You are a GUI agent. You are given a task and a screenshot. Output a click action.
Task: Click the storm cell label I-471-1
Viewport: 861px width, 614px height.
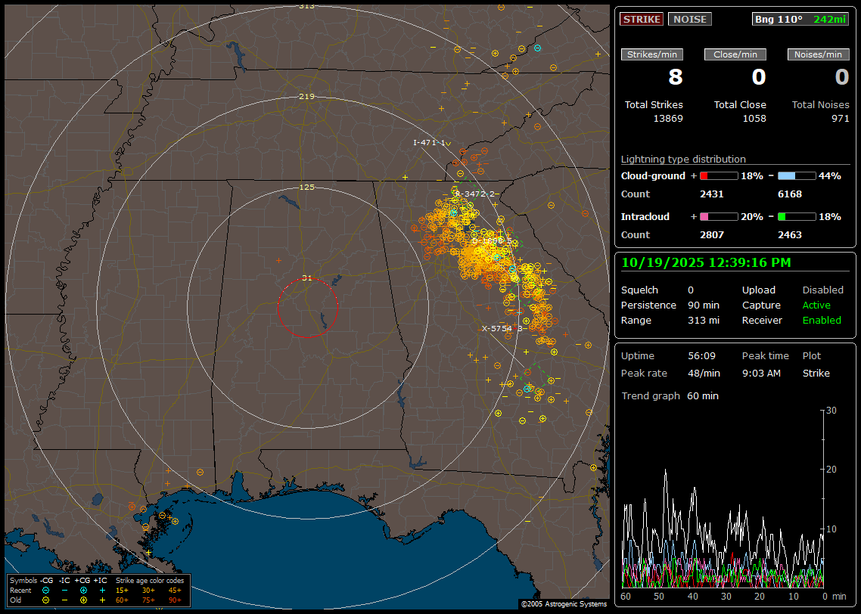(x=429, y=143)
